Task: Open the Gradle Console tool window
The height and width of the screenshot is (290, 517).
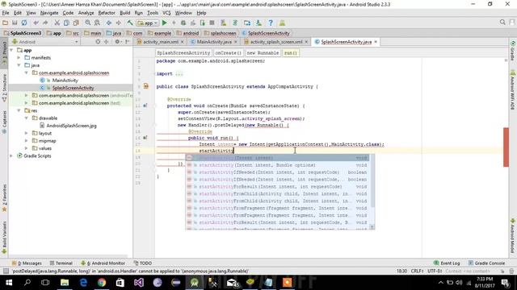Action: [x=486, y=263]
